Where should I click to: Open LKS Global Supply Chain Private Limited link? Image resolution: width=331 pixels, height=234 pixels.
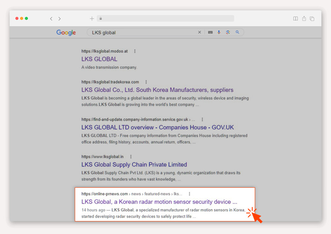pos(134,164)
